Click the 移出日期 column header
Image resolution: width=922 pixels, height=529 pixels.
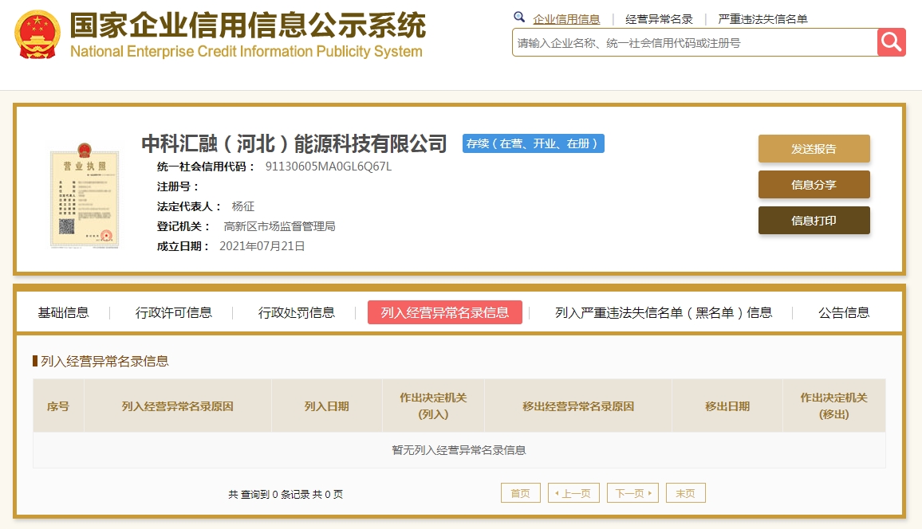pos(727,406)
